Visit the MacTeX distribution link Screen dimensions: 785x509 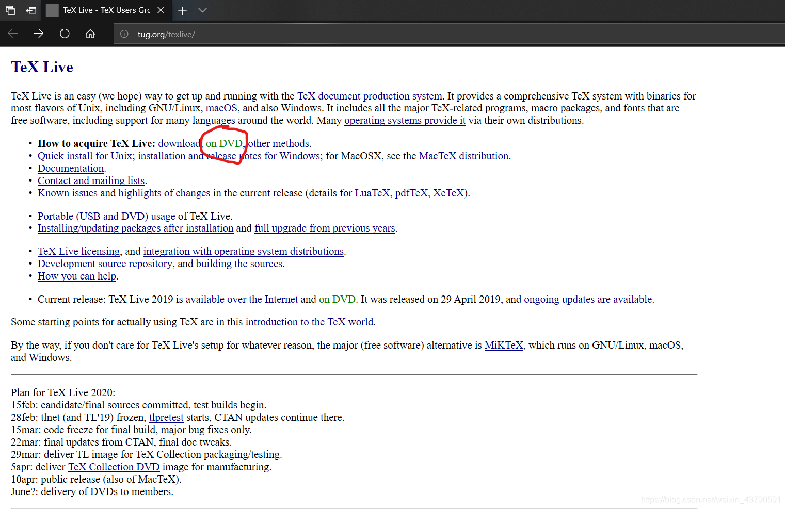point(463,156)
